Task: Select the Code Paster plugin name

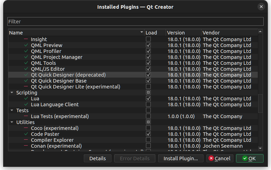Action: click(45, 134)
